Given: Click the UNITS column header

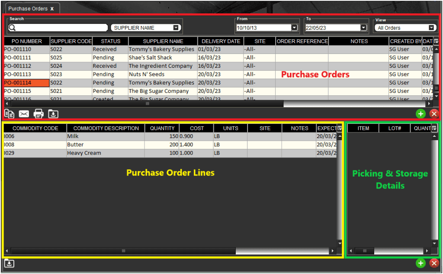Looking at the screenshot, I should pos(231,128).
